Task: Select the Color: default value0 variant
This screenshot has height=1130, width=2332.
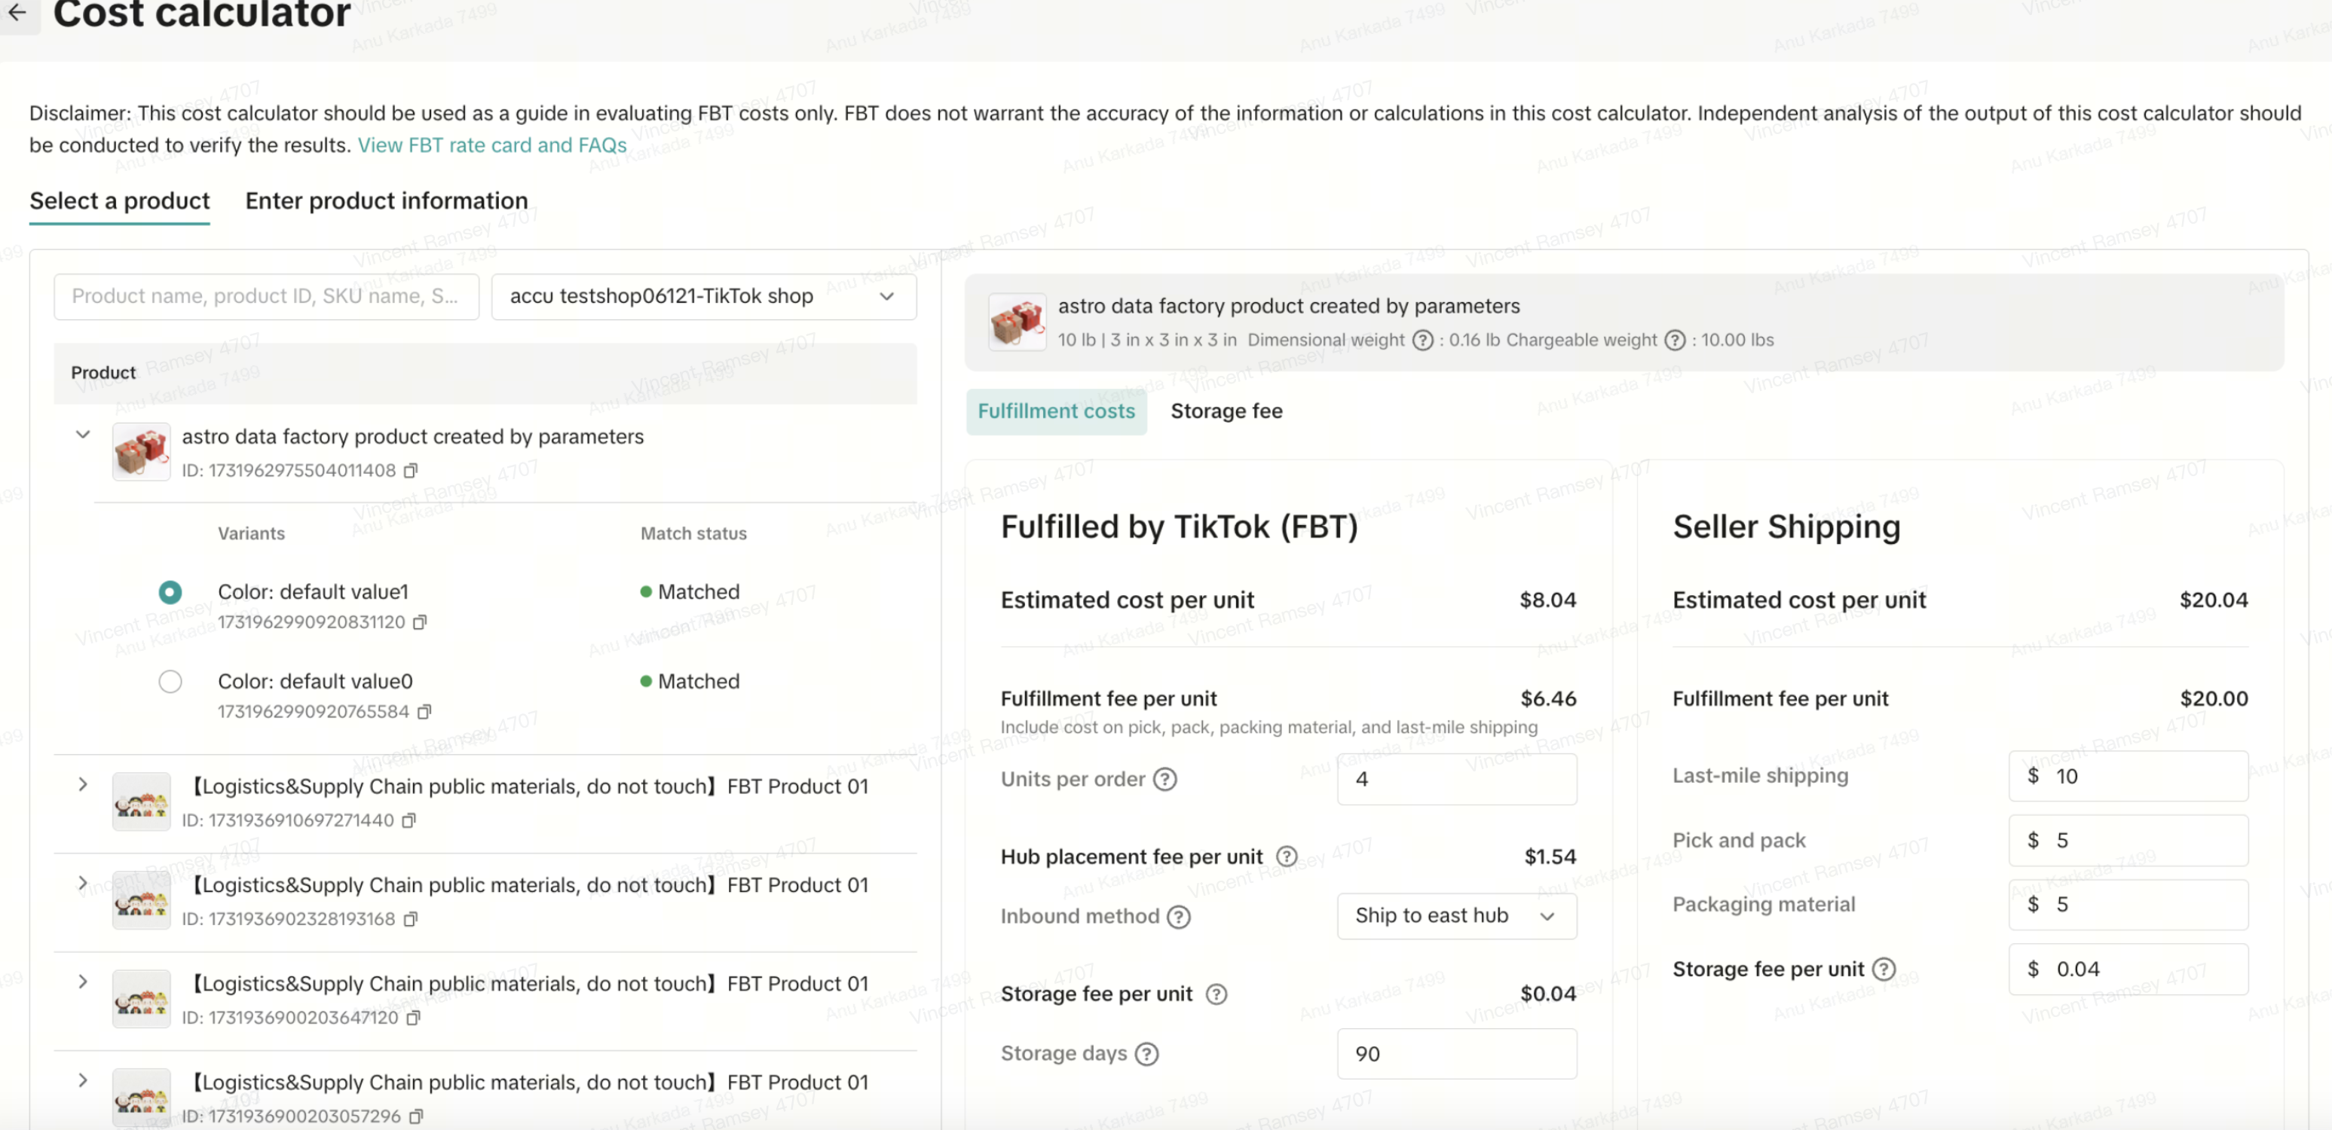Action: click(x=170, y=681)
